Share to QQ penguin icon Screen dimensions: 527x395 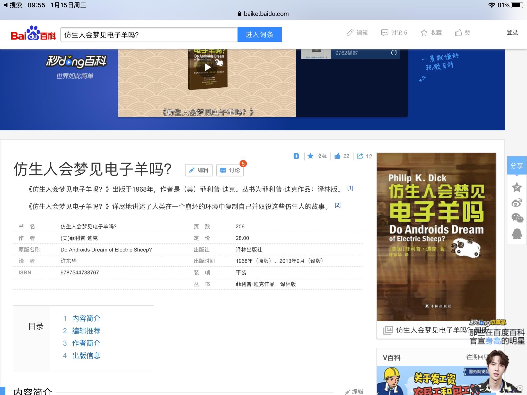[517, 234]
